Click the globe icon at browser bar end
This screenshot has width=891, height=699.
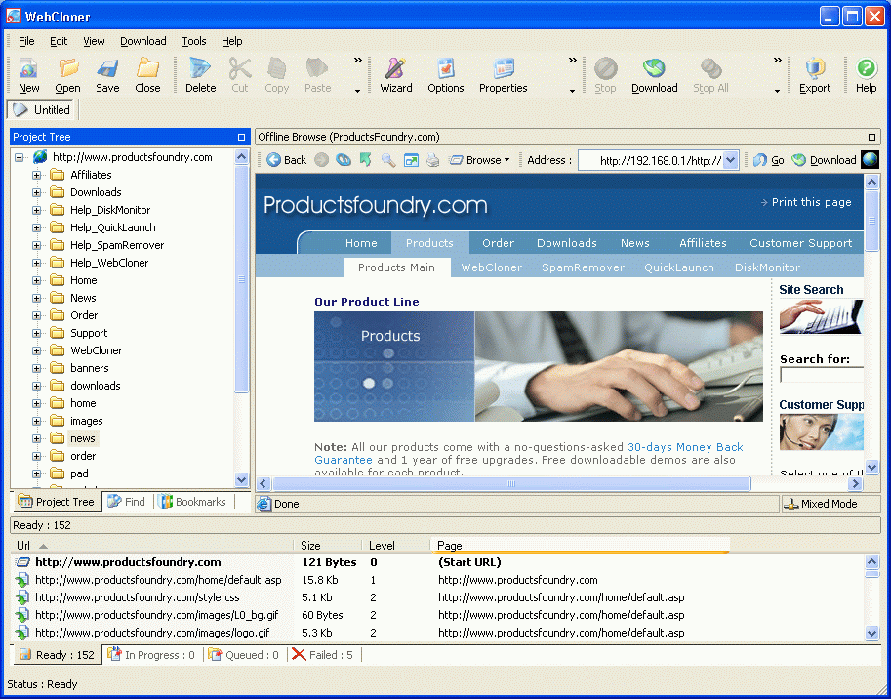870,160
